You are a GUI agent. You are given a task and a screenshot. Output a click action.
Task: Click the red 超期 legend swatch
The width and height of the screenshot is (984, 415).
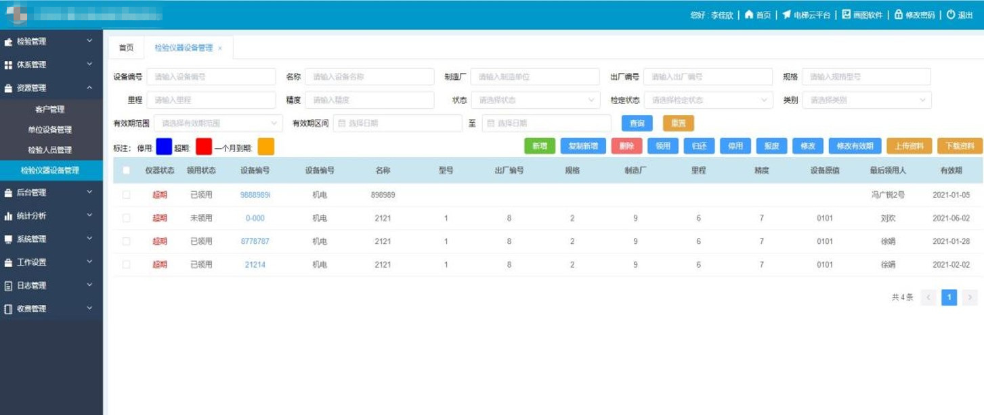[204, 147]
